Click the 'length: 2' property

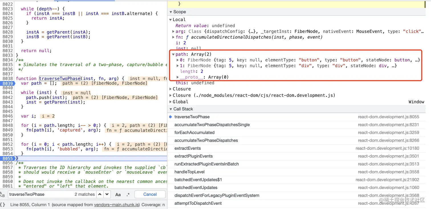coord(192,71)
